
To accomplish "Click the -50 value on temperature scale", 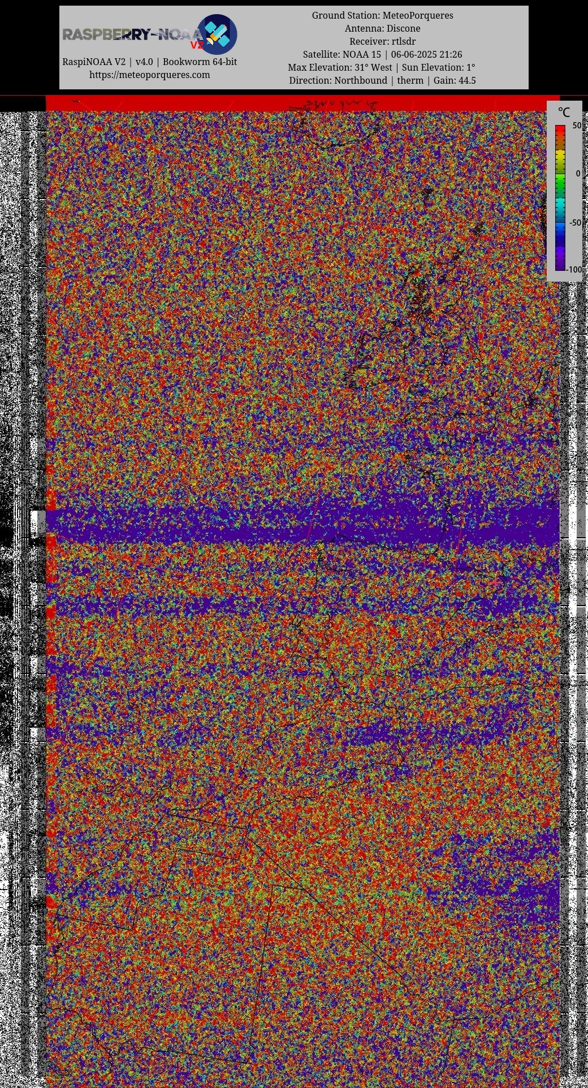I will tap(575, 222).
